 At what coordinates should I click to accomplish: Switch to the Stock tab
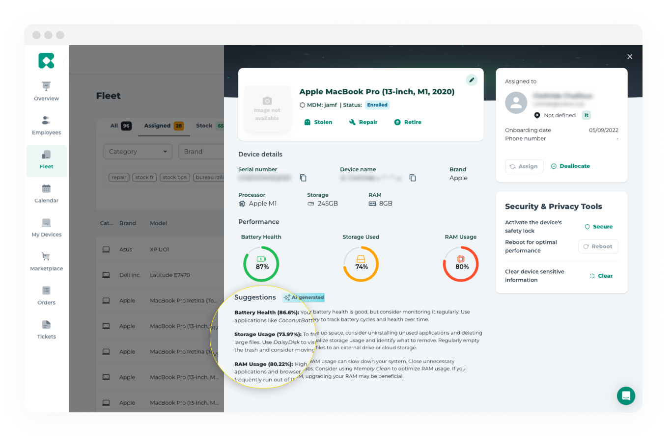(x=210, y=126)
